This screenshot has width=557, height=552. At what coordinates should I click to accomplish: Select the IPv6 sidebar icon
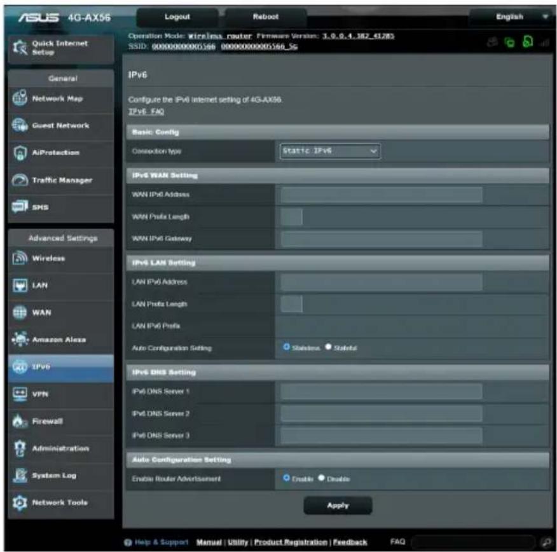click(x=20, y=366)
